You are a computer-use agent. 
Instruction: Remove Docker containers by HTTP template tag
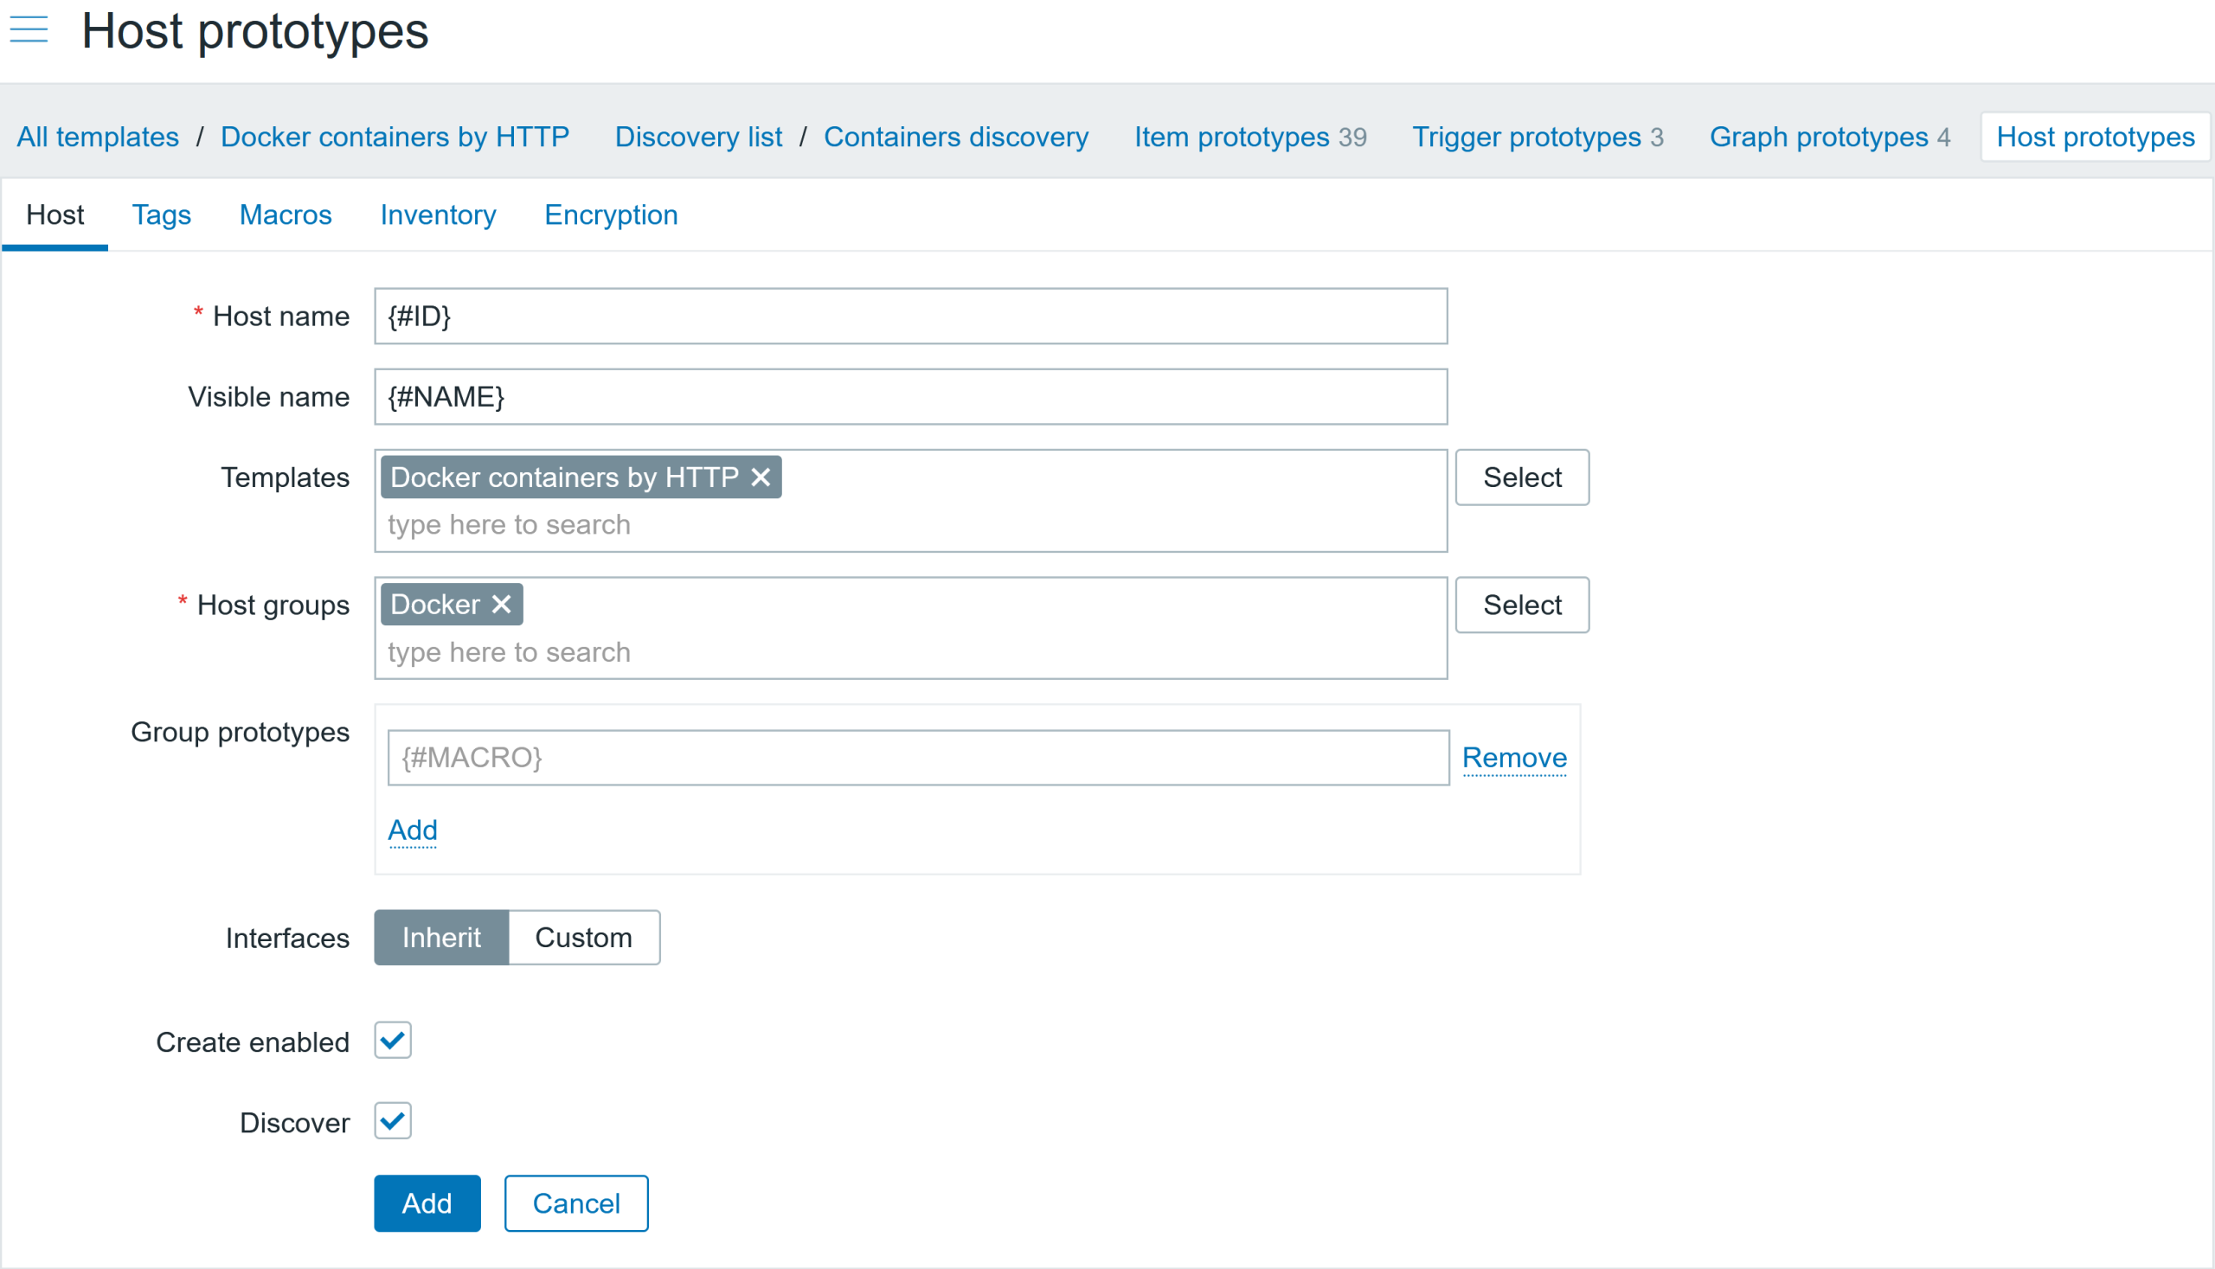761,477
